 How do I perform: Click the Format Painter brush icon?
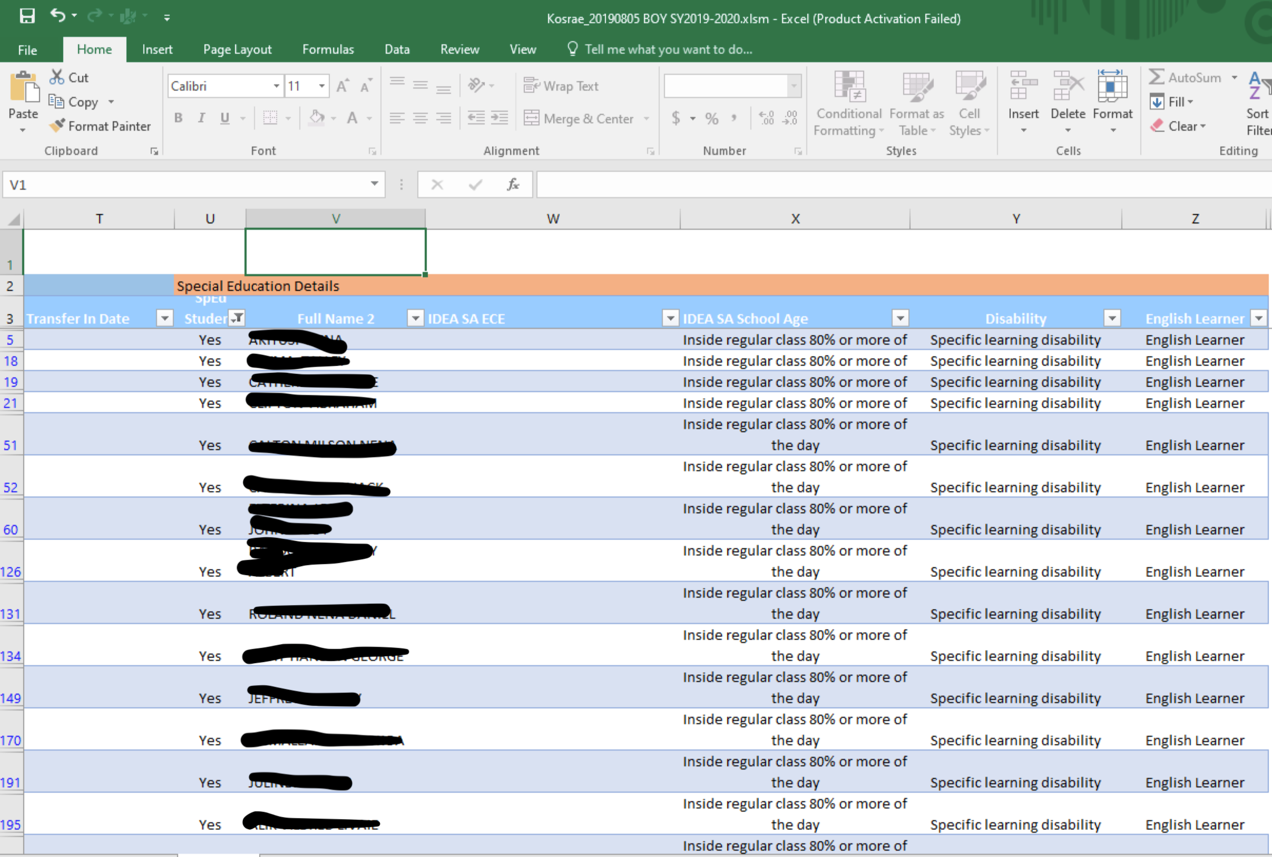coord(56,126)
